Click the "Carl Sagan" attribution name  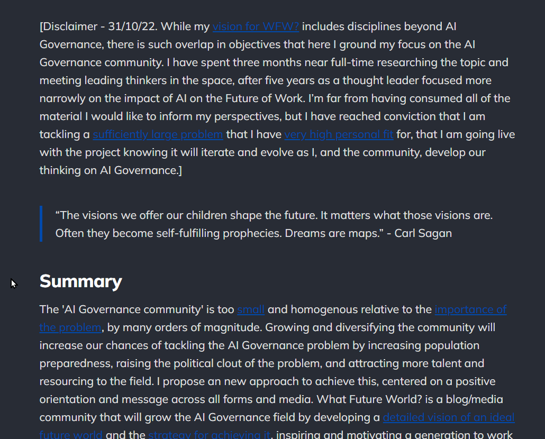coord(423,233)
